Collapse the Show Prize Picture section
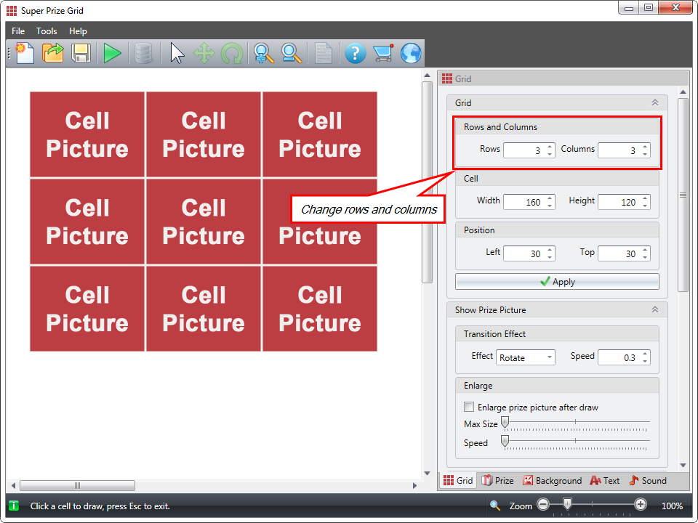This screenshot has width=698, height=523. [654, 309]
